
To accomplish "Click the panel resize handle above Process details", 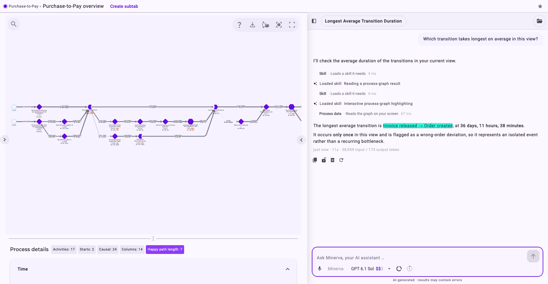I will coord(153,239).
